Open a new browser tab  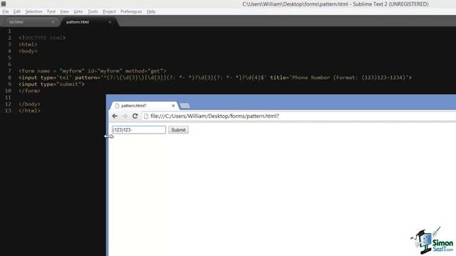click(185, 106)
